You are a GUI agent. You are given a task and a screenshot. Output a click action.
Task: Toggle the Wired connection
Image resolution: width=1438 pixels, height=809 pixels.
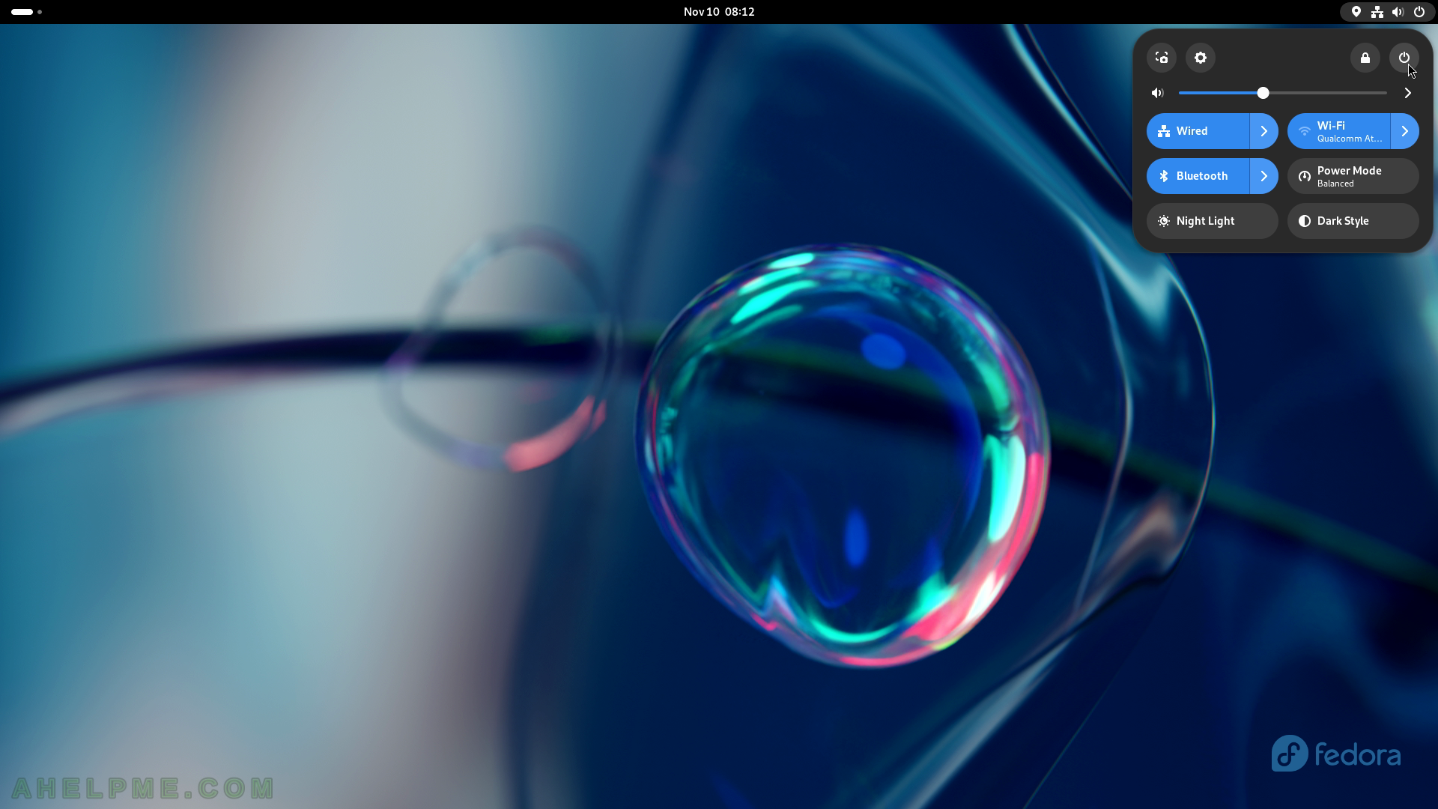[1198, 131]
